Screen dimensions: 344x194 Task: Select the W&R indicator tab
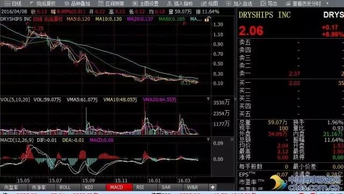click(192, 187)
